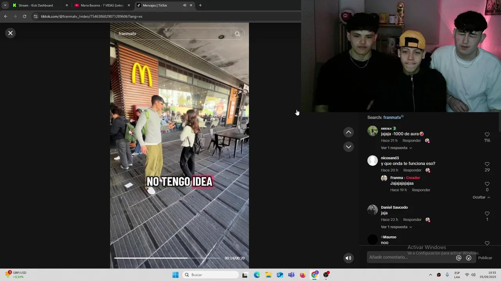Click the nicosand3 username
The height and width of the screenshot is (281, 501).
coord(390,158)
